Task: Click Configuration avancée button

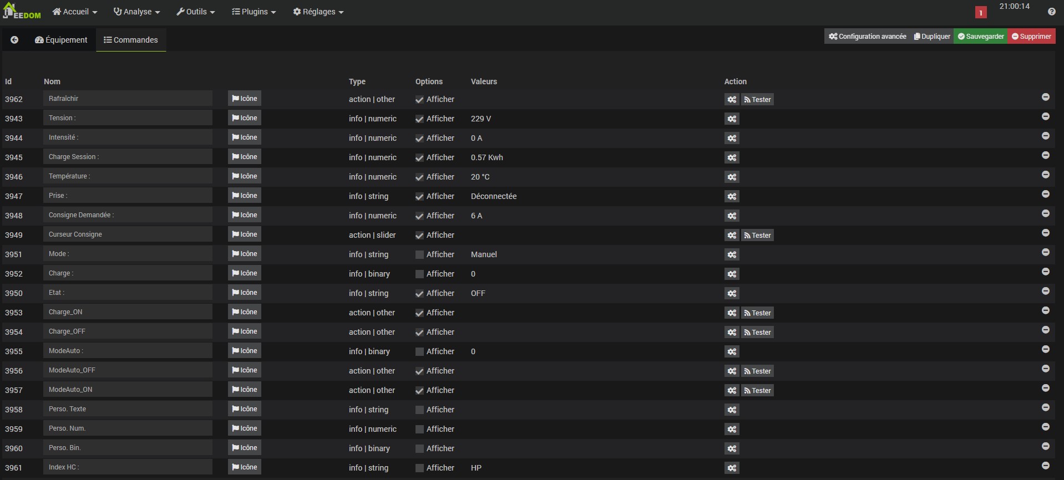Action: point(868,37)
